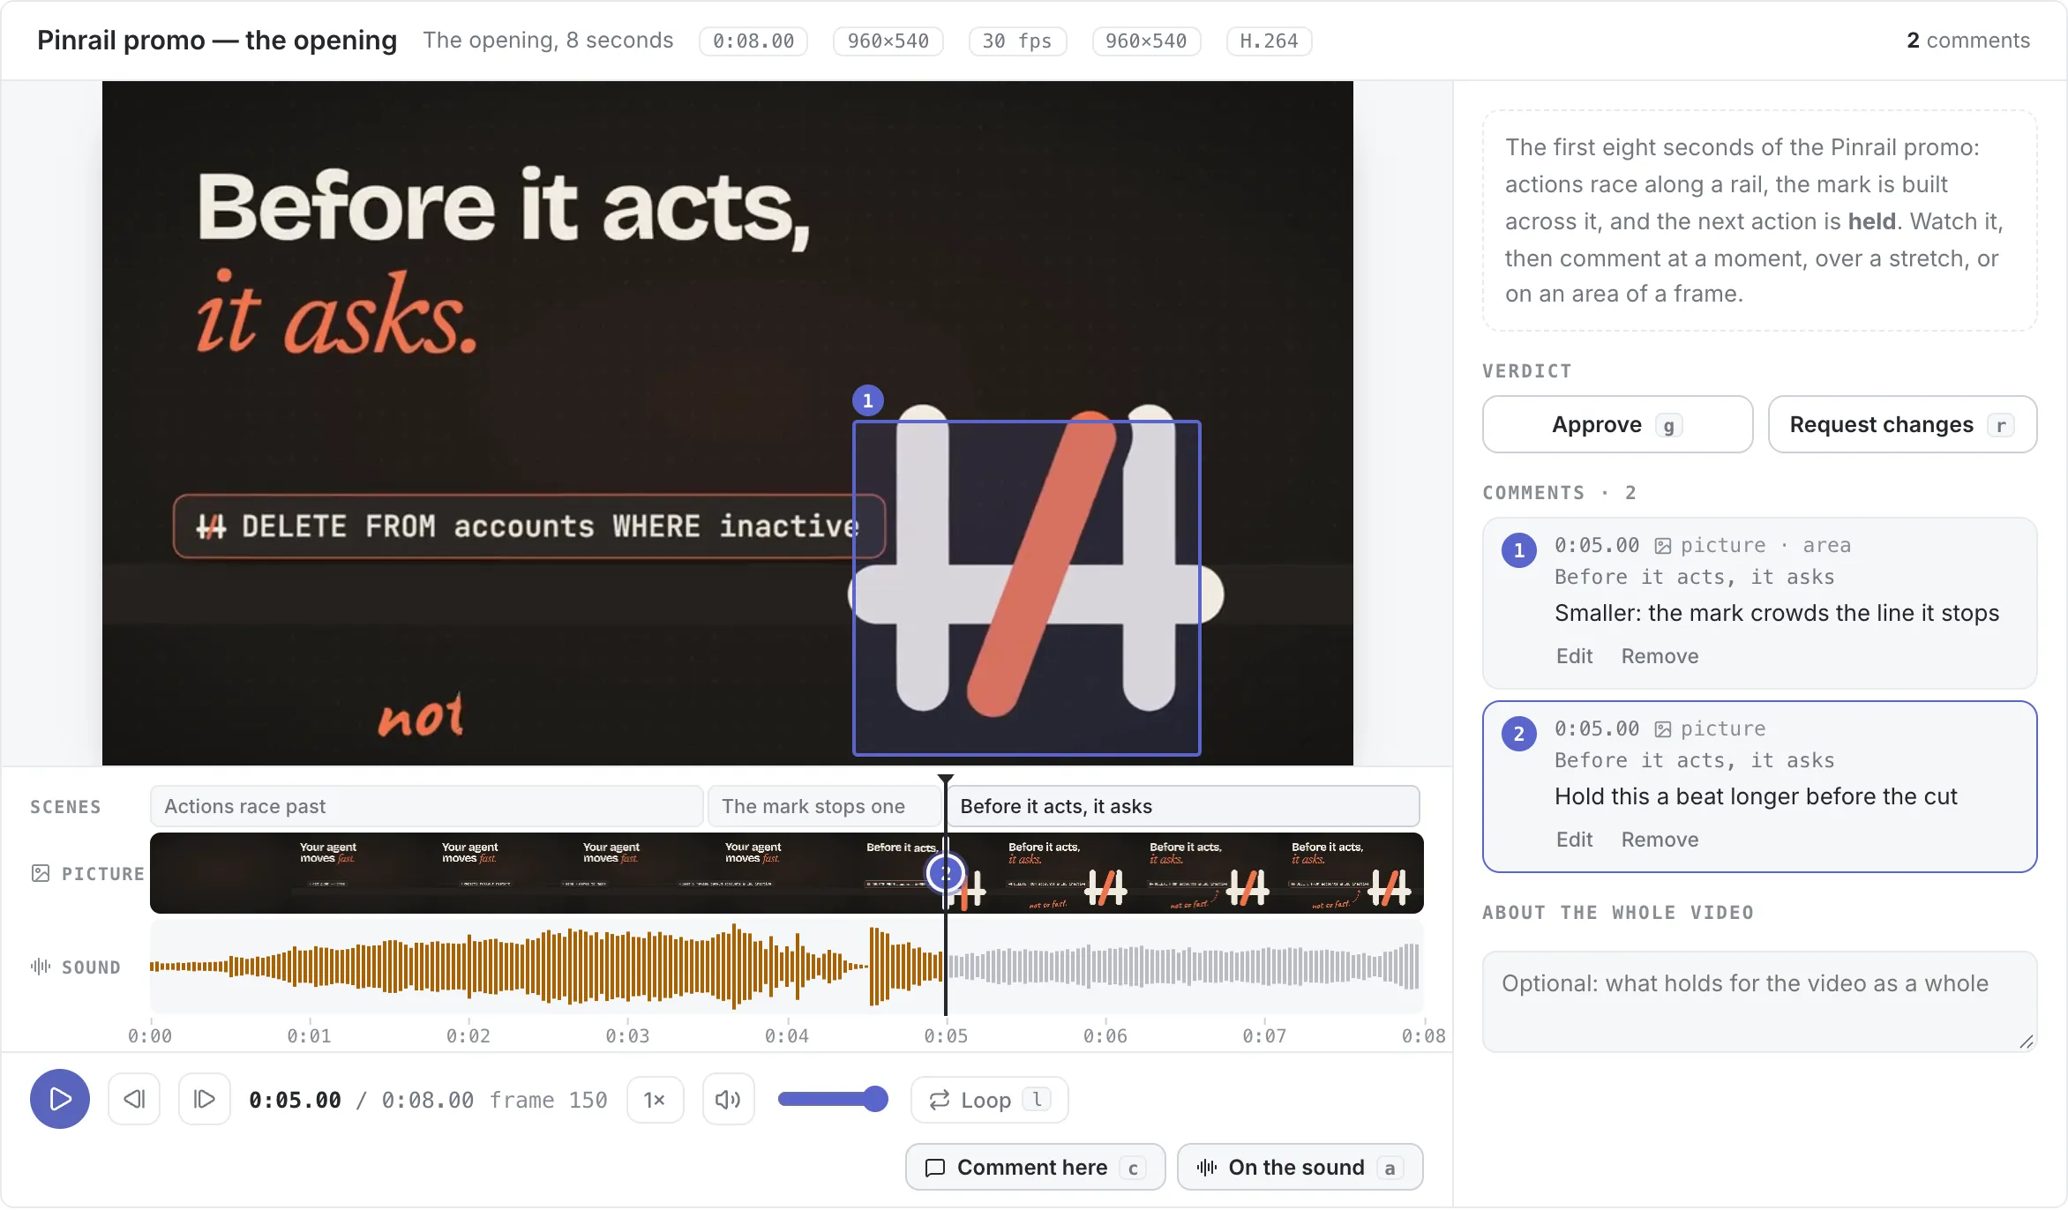Select the 'Before it acts, it asks' scene
The image size is (2068, 1210).
point(1183,806)
